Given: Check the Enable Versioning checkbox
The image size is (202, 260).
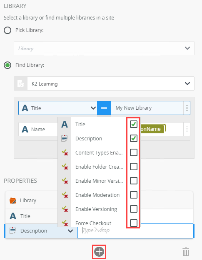Looking at the screenshot, I should tap(134, 209).
